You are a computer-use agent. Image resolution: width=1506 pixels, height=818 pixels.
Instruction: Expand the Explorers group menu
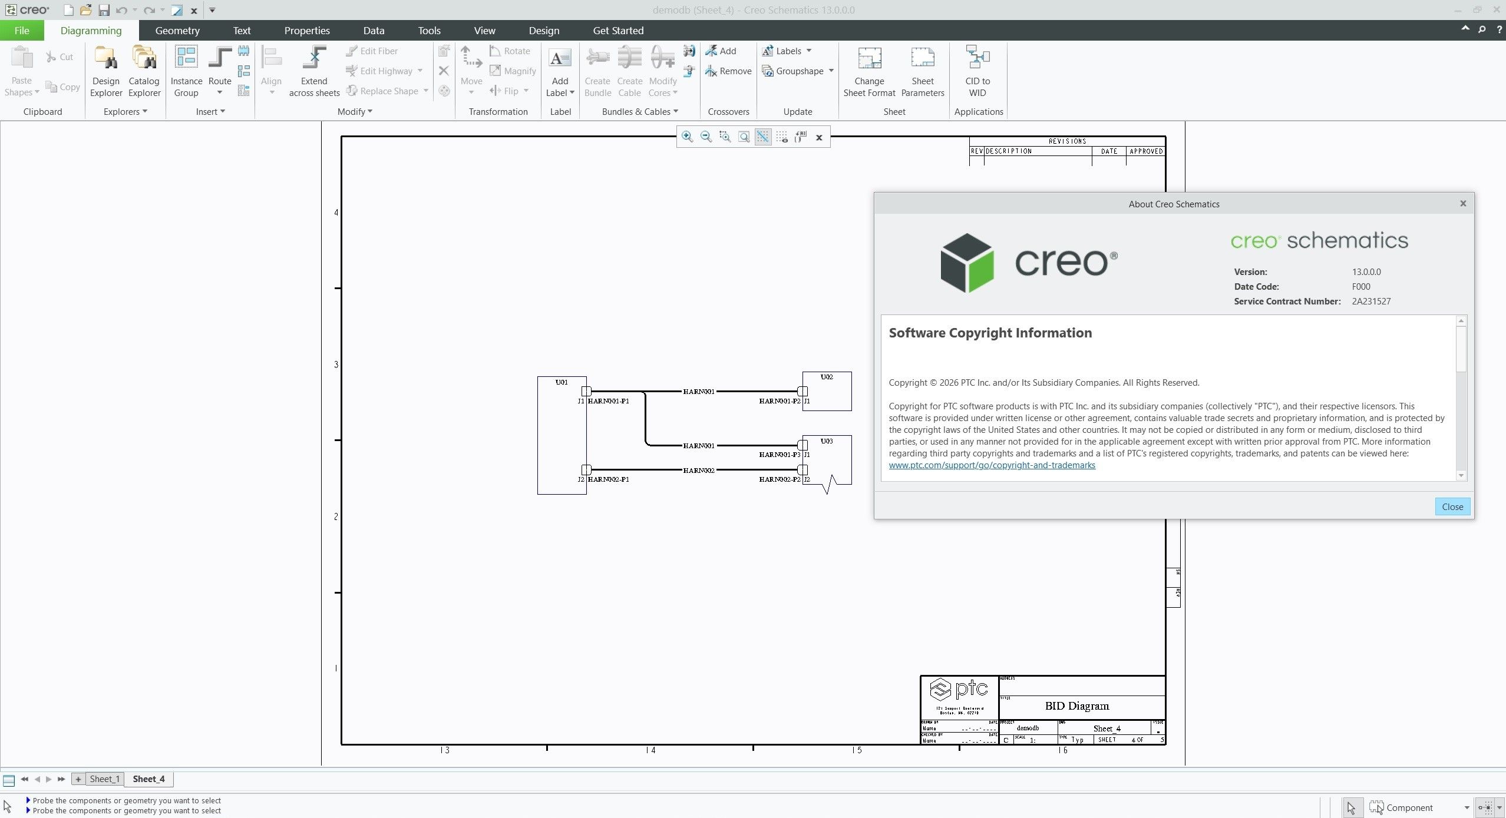click(125, 111)
